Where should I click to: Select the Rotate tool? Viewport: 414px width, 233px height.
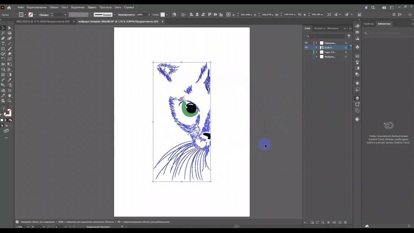(3, 59)
